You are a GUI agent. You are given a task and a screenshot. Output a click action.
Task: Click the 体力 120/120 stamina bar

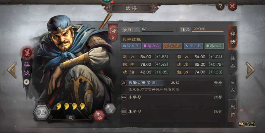[x=202, y=30]
